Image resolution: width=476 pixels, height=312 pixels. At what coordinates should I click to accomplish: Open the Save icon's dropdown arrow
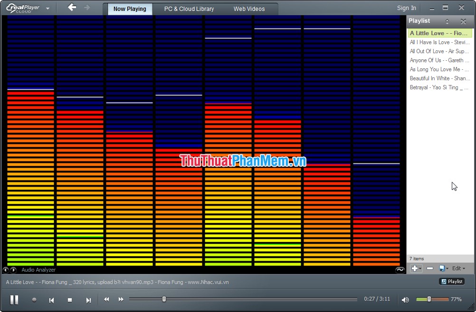[x=447, y=268]
